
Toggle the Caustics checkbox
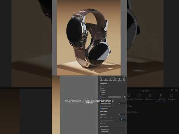coord(101,124)
